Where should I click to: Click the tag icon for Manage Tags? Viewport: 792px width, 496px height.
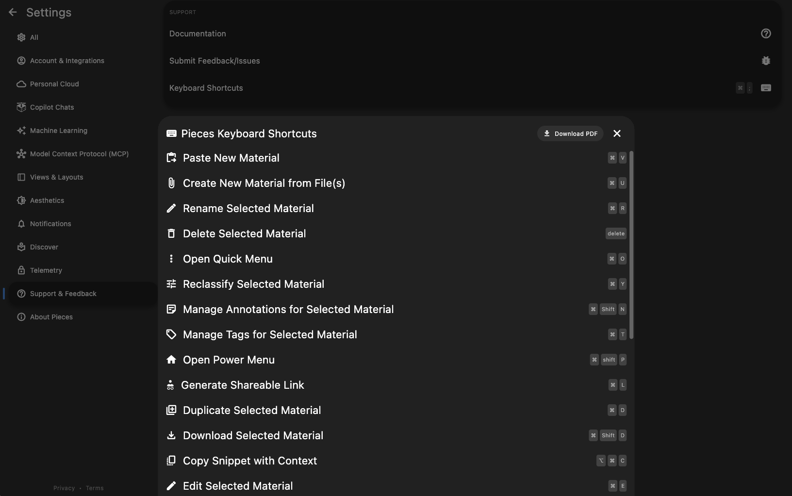coord(171,334)
